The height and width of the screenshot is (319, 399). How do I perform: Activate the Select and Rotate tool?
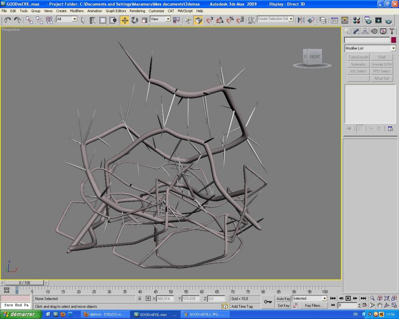pos(134,20)
